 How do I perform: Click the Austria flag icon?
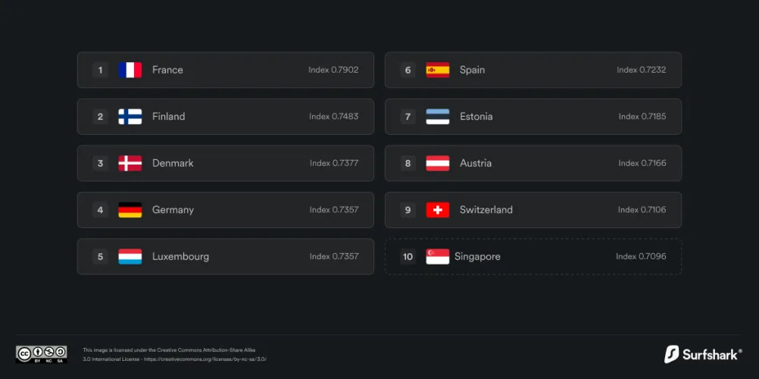[x=438, y=163]
